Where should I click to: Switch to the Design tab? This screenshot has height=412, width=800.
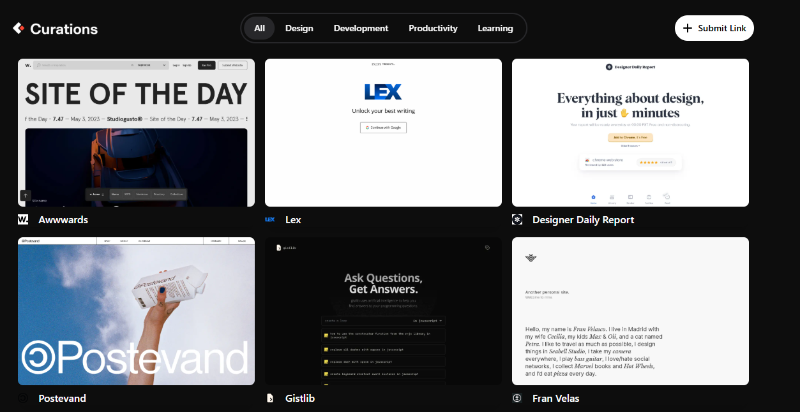(x=299, y=28)
